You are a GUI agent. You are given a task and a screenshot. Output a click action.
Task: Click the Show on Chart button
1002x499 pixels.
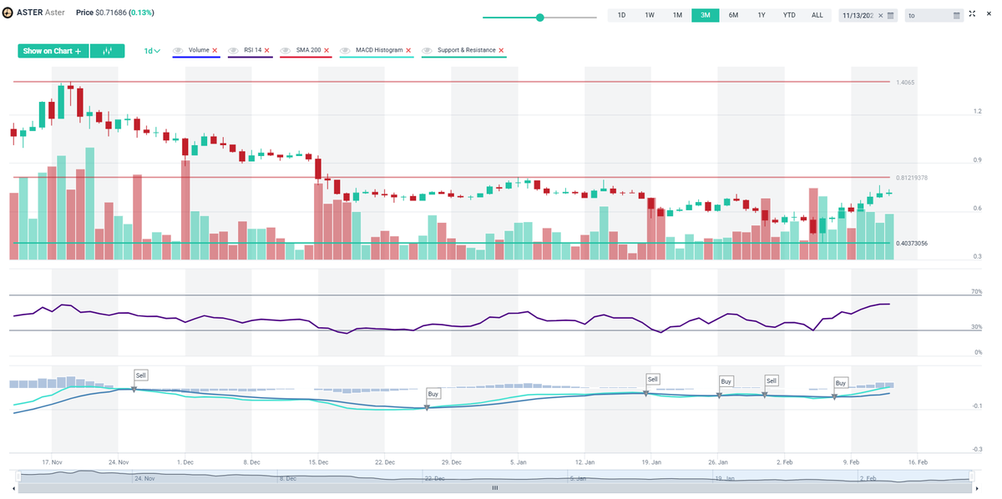point(53,51)
